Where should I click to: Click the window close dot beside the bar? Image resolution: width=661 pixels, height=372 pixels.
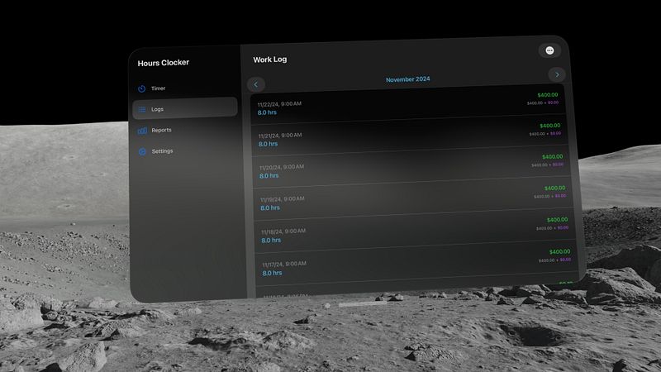pyautogui.click(x=327, y=305)
